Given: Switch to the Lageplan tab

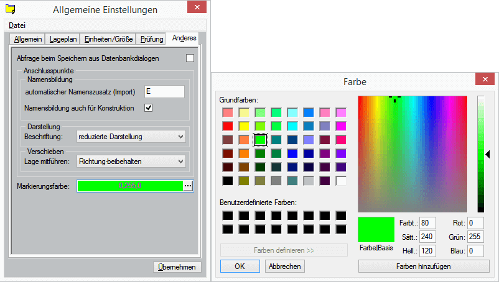Looking at the screenshot, I should [63, 39].
